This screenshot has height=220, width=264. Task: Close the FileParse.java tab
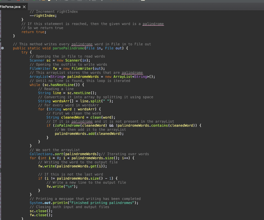click(24, 6)
